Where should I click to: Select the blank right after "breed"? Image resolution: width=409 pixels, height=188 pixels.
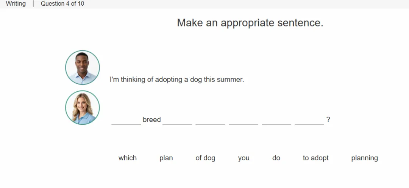177,121
